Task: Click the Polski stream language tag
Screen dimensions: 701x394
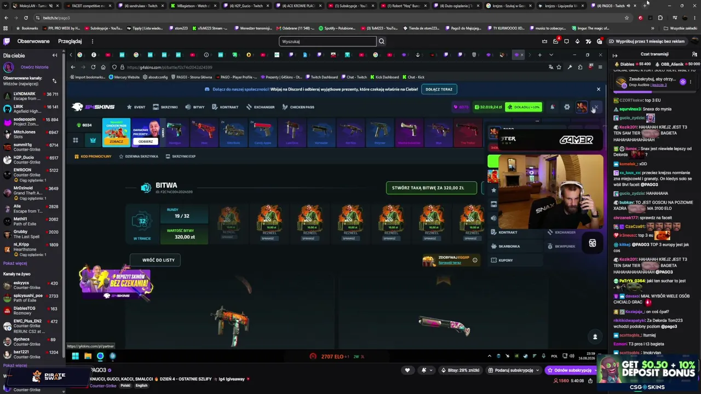Action: pos(125,386)
